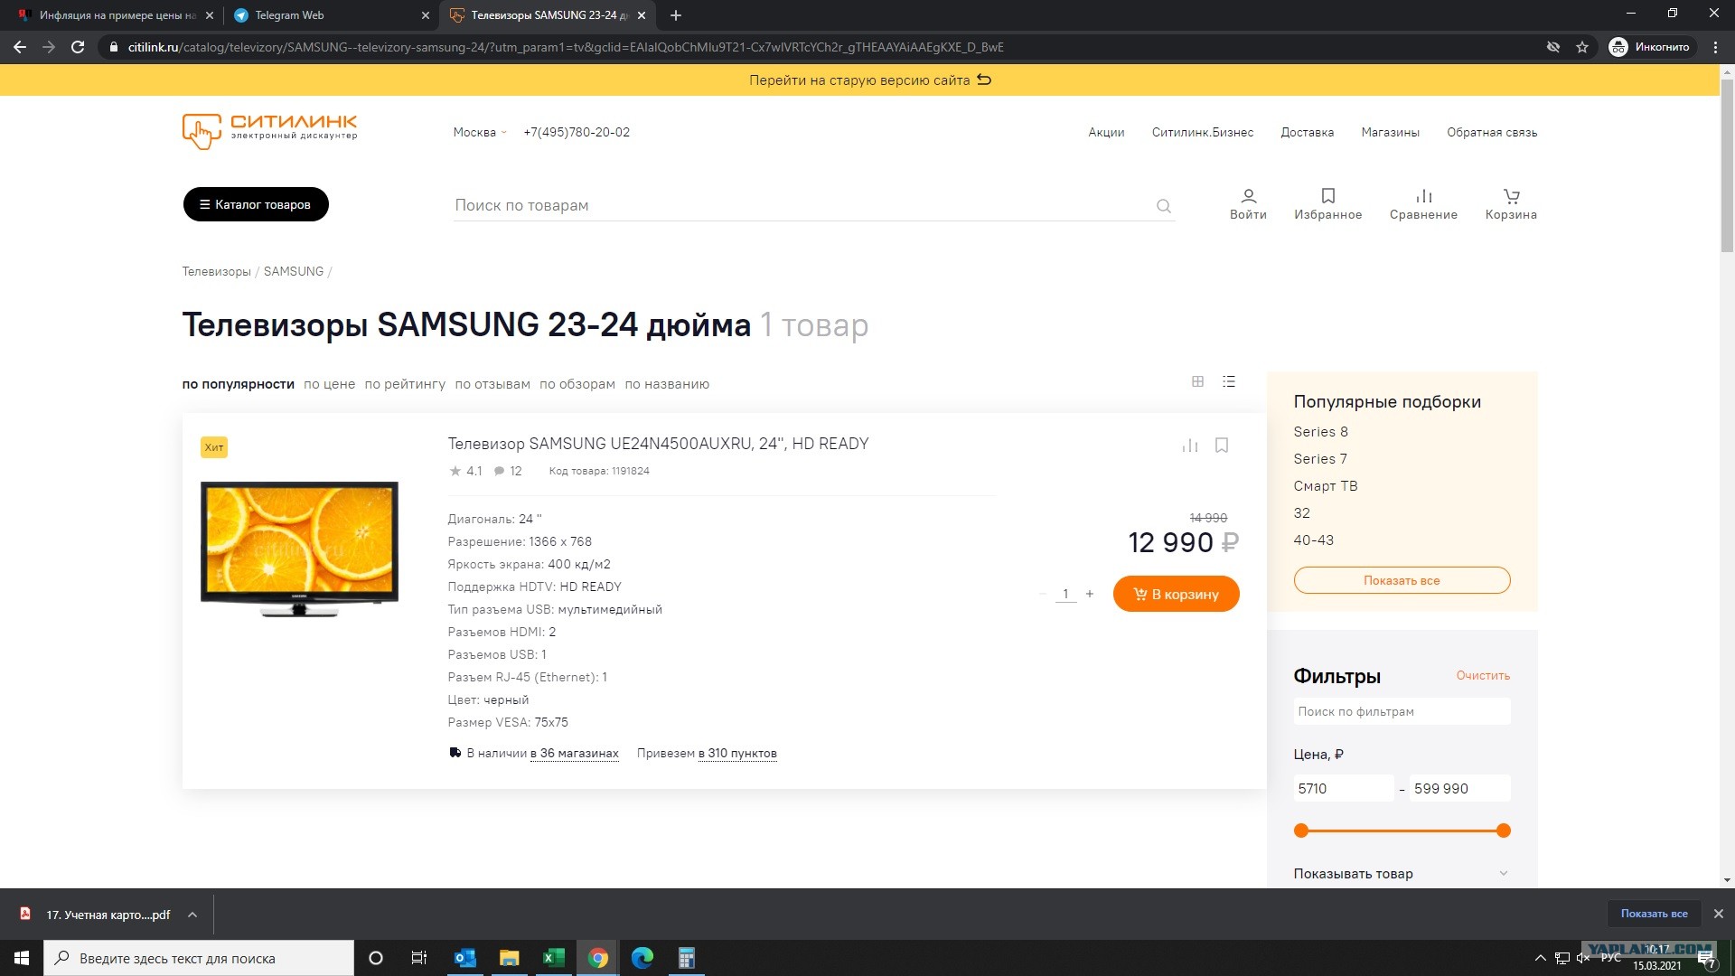The image size is (1735, 976).
Task: Open Избранное bookmarks in header
Action: (1327, 204)
